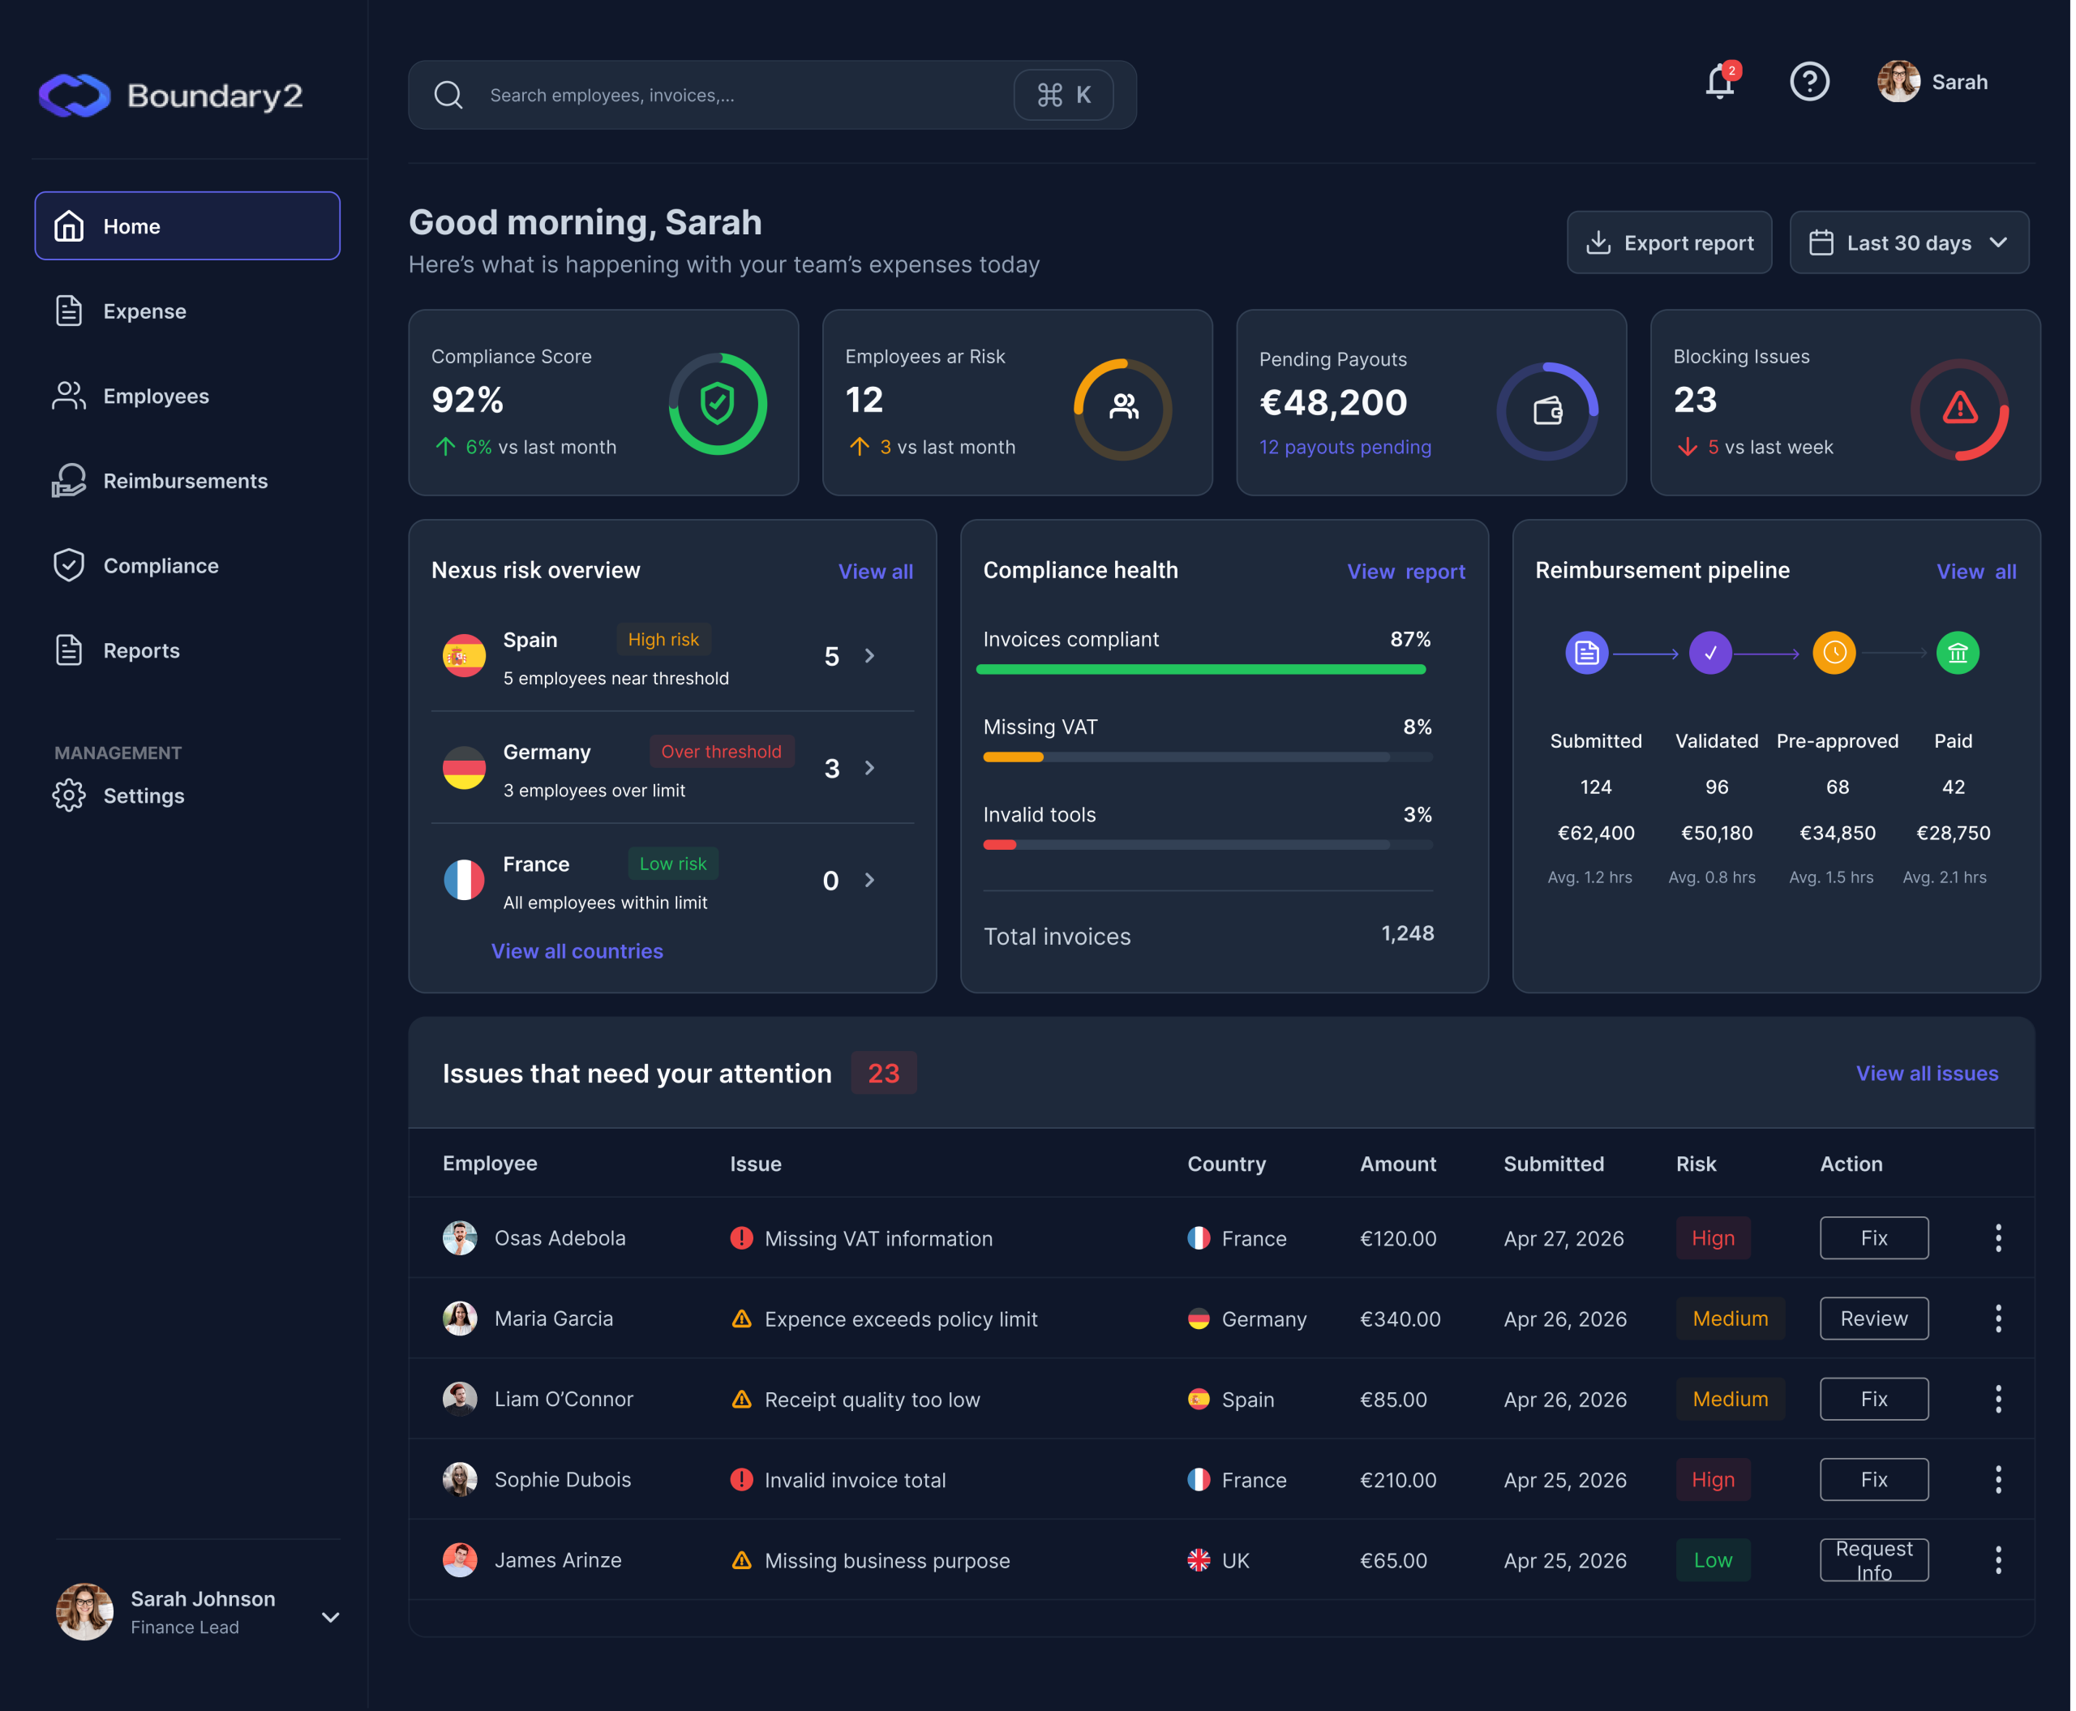2076x1711 pixels.
Task: Click the View all countries link
Action: 577,952
